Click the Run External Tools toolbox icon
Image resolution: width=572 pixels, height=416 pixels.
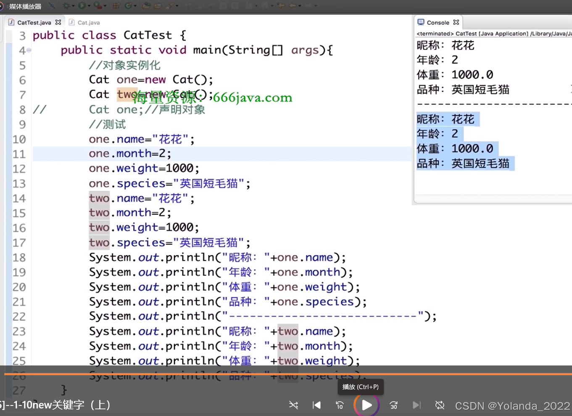coord(98,5)
